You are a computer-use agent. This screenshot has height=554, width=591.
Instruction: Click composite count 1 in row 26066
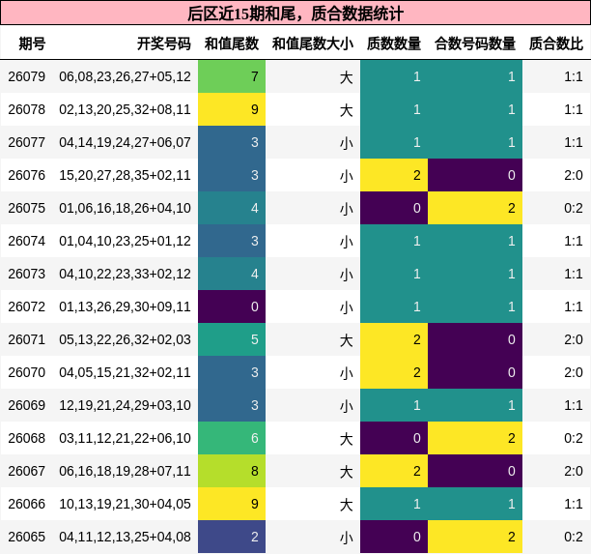[475, 504]
